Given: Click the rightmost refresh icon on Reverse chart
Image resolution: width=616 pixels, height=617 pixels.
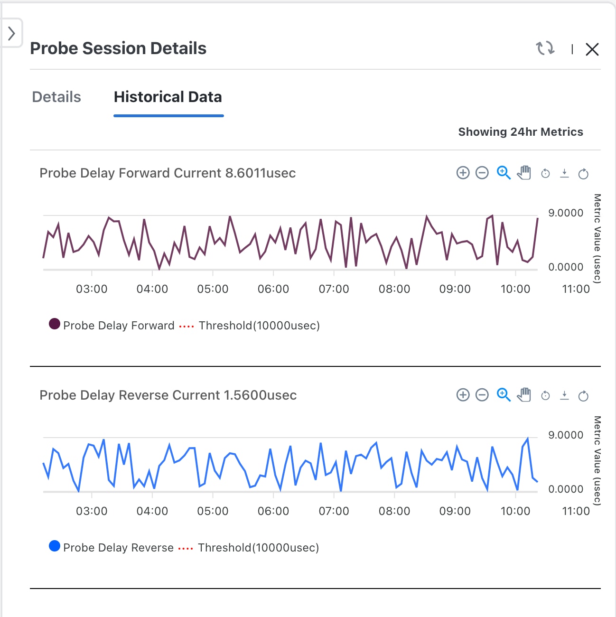Looking at the screenshot, I should coord(583,396).
